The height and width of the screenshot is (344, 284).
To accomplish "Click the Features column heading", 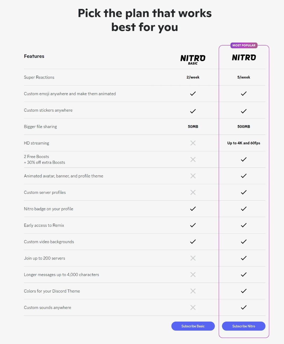I will (34, 56).
